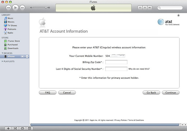
Task: Select iPhone device in sidebar
Action: 15,56
